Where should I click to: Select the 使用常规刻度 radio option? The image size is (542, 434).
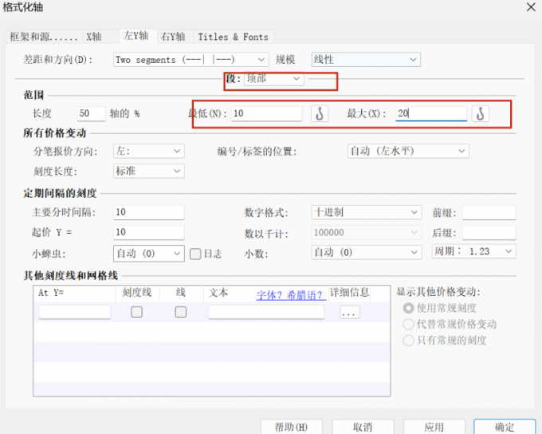click(x=409, y=308)
